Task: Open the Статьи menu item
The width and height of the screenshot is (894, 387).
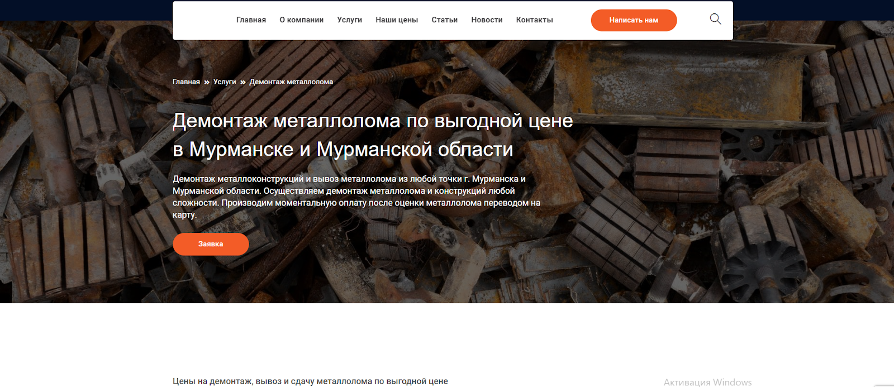Action: [x=445, y=20]
